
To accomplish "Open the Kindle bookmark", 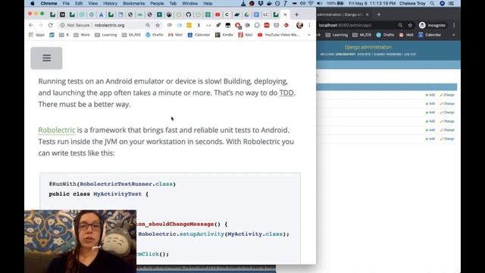I will click(x=224, y=35).
